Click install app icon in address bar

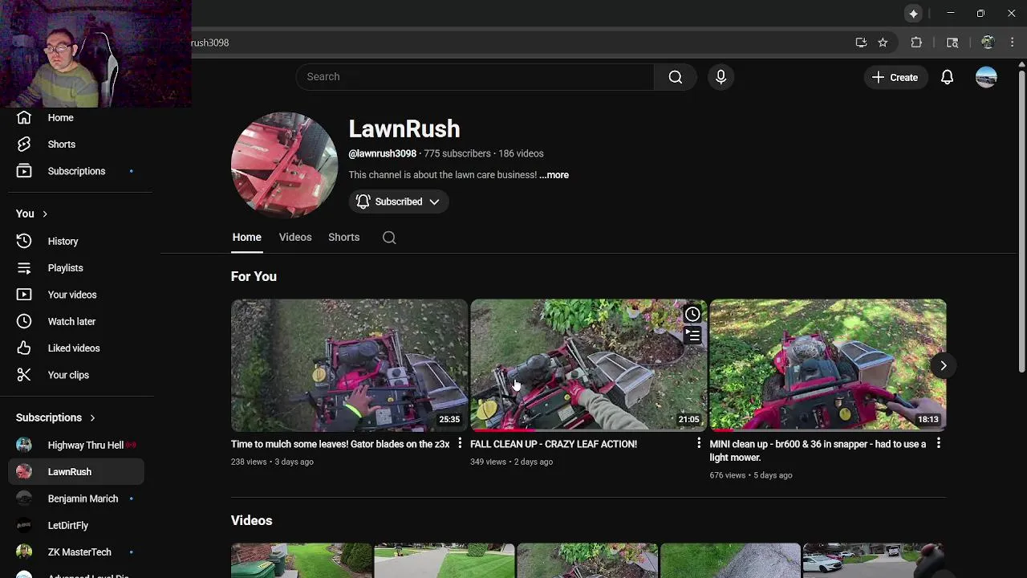(x=861, y=43)
